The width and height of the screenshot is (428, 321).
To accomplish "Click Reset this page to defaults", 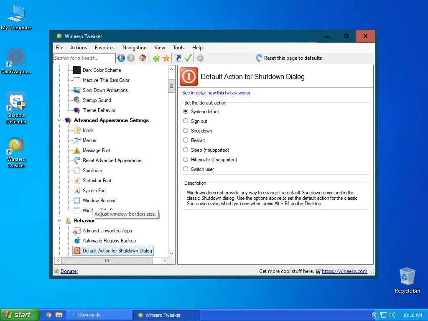I will coord(289,58).
